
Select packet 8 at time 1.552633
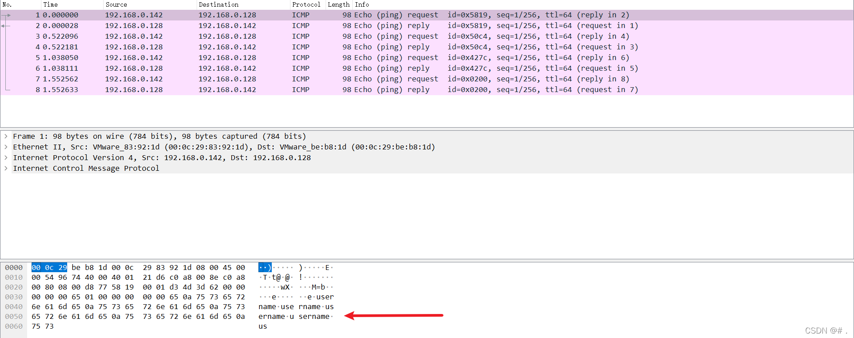[x=427, y=89]
